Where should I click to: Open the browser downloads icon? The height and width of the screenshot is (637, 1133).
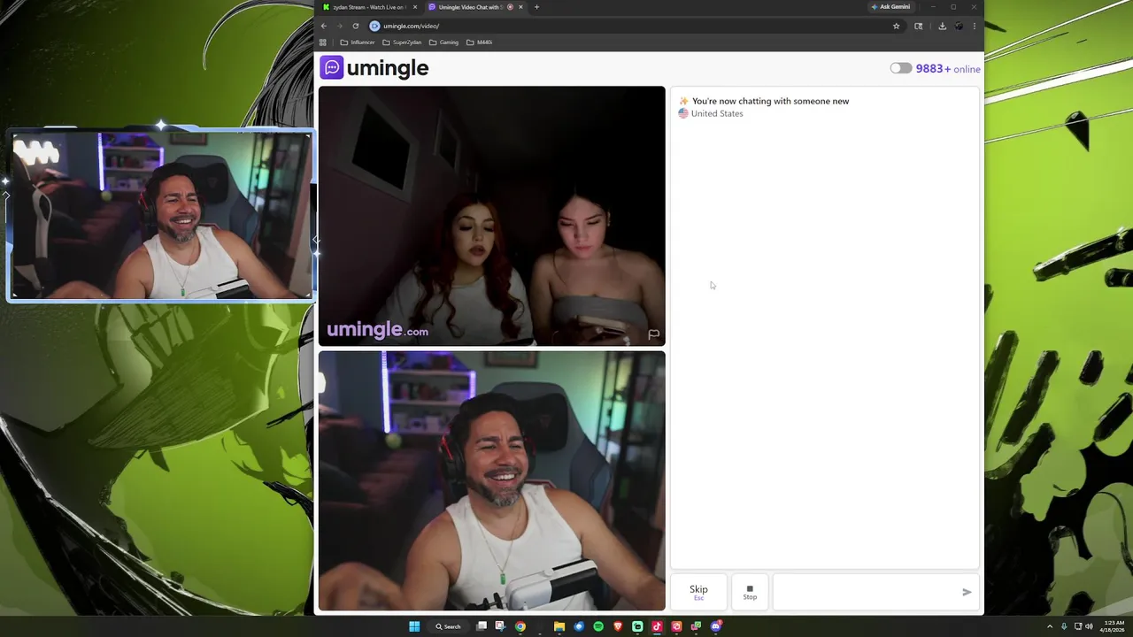click(x=943, y=27)
